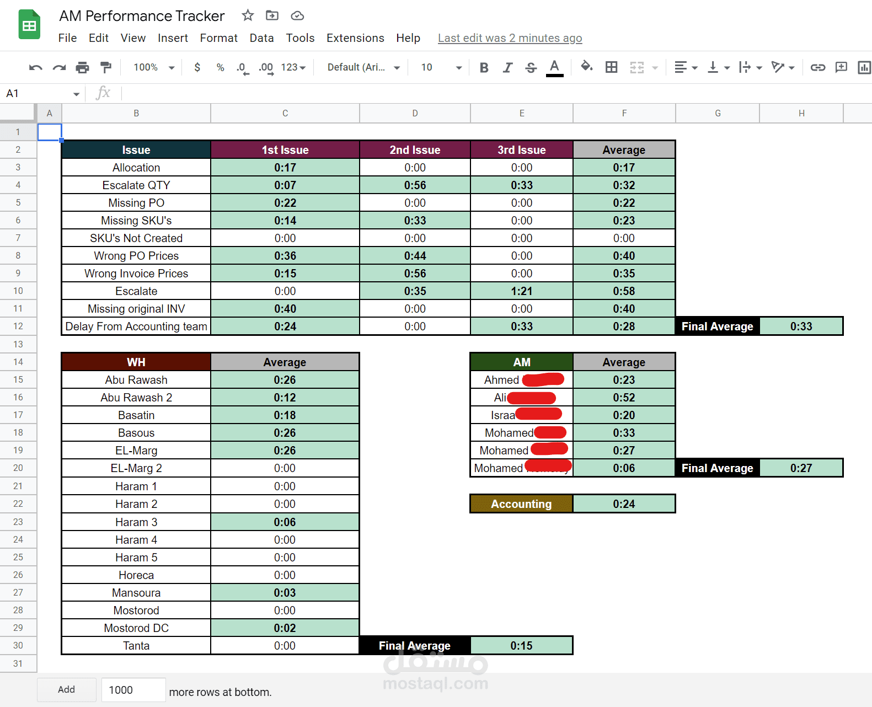This screenshot has height=707, width=872.
Task: Click the Name box showing A1
Action: coord(42,94)
